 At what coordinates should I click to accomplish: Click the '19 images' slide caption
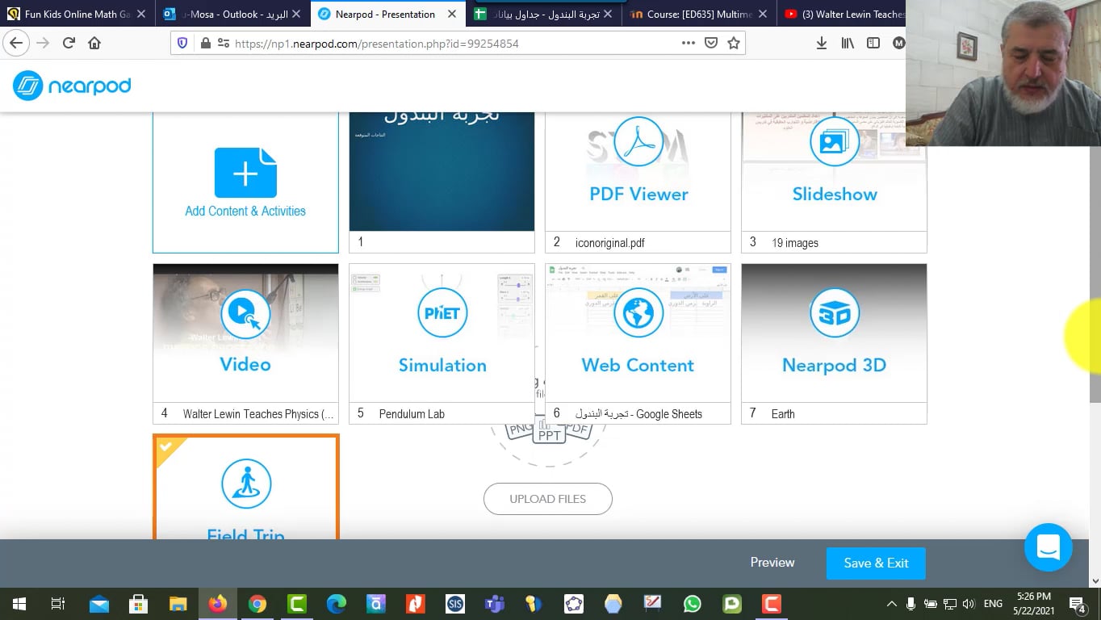(795, 243)
